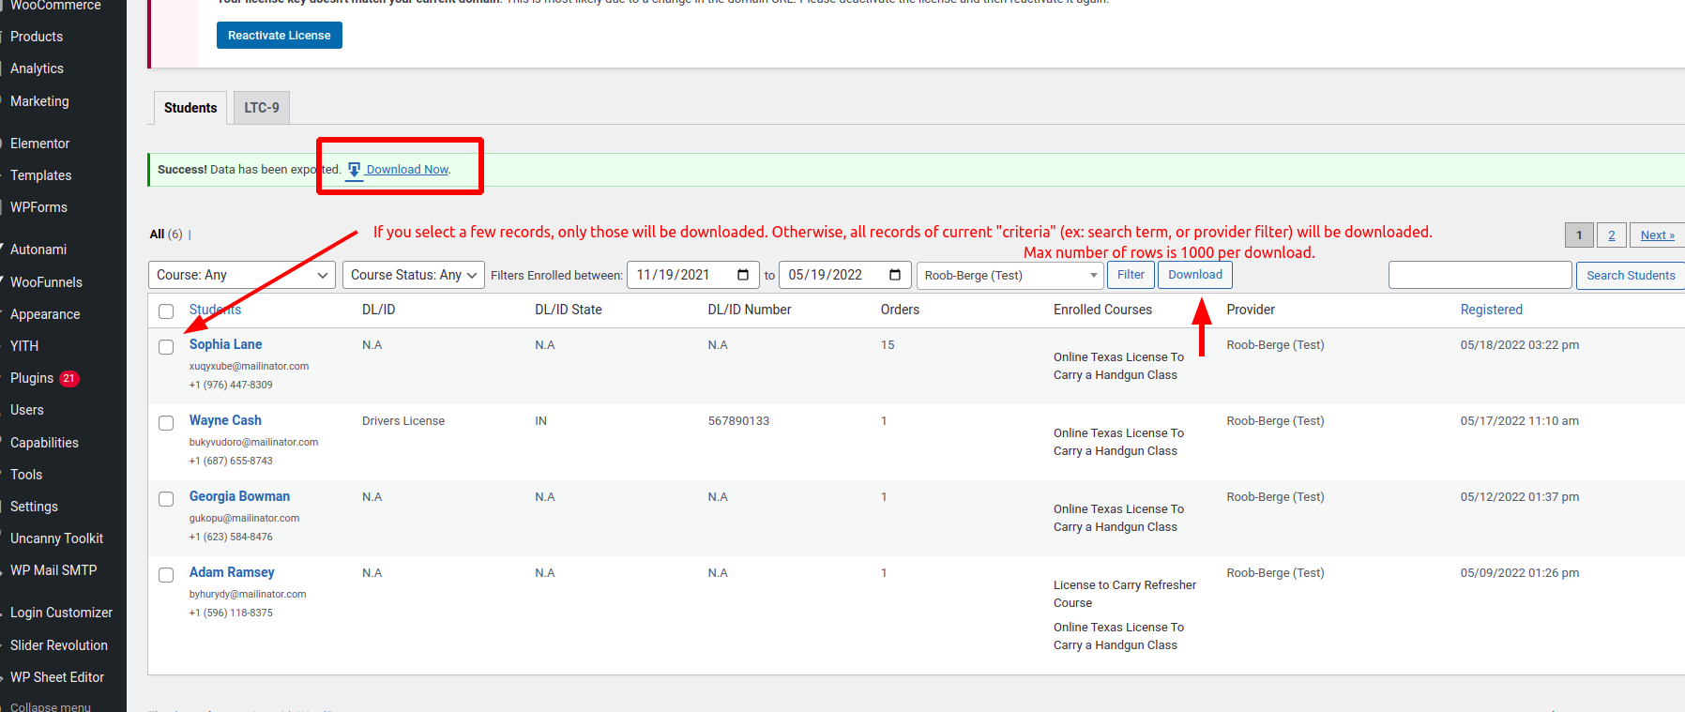
Task: Select WP Mail SMTP in sidebar
Action: pyautogui.click(x=53, y=570)
